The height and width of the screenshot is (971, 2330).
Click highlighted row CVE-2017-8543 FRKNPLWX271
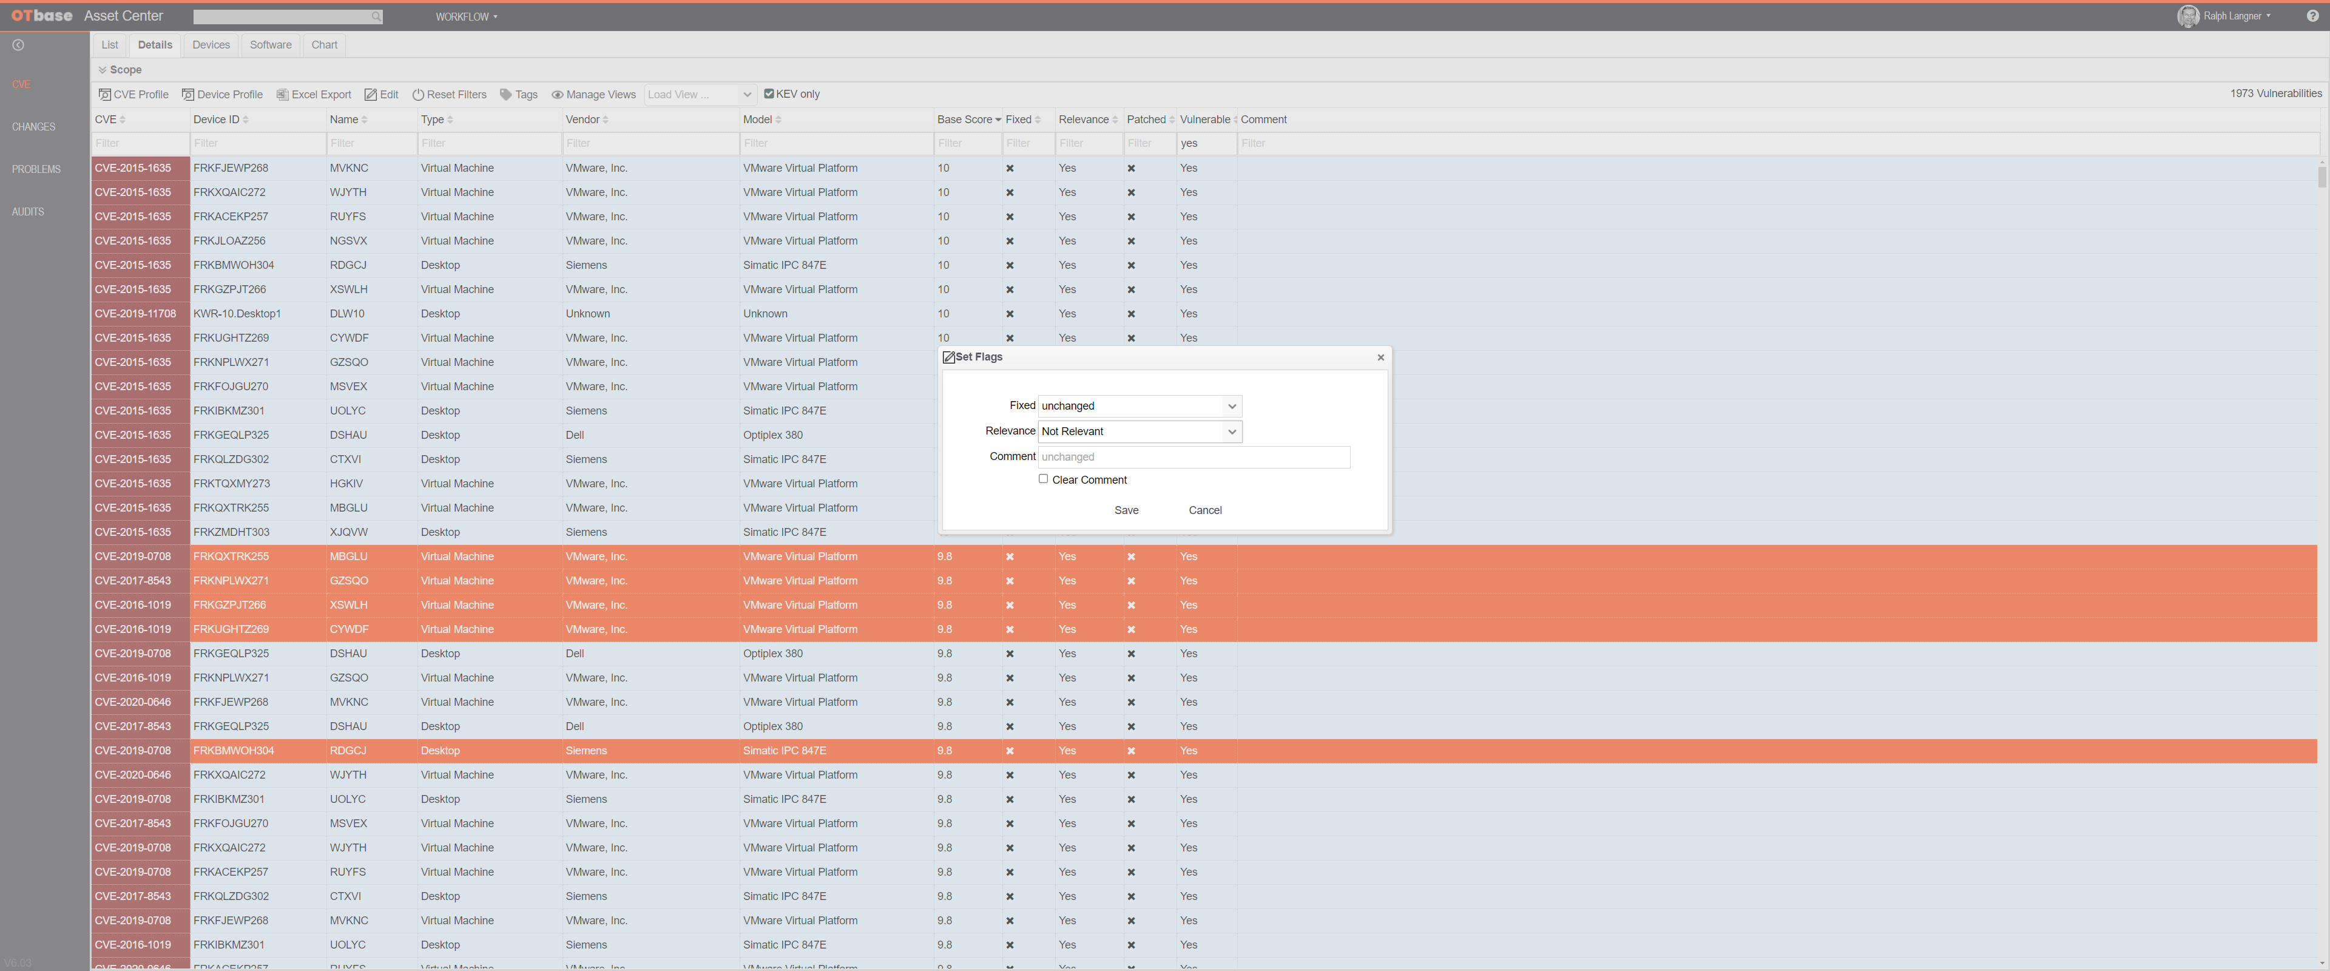1204,581
